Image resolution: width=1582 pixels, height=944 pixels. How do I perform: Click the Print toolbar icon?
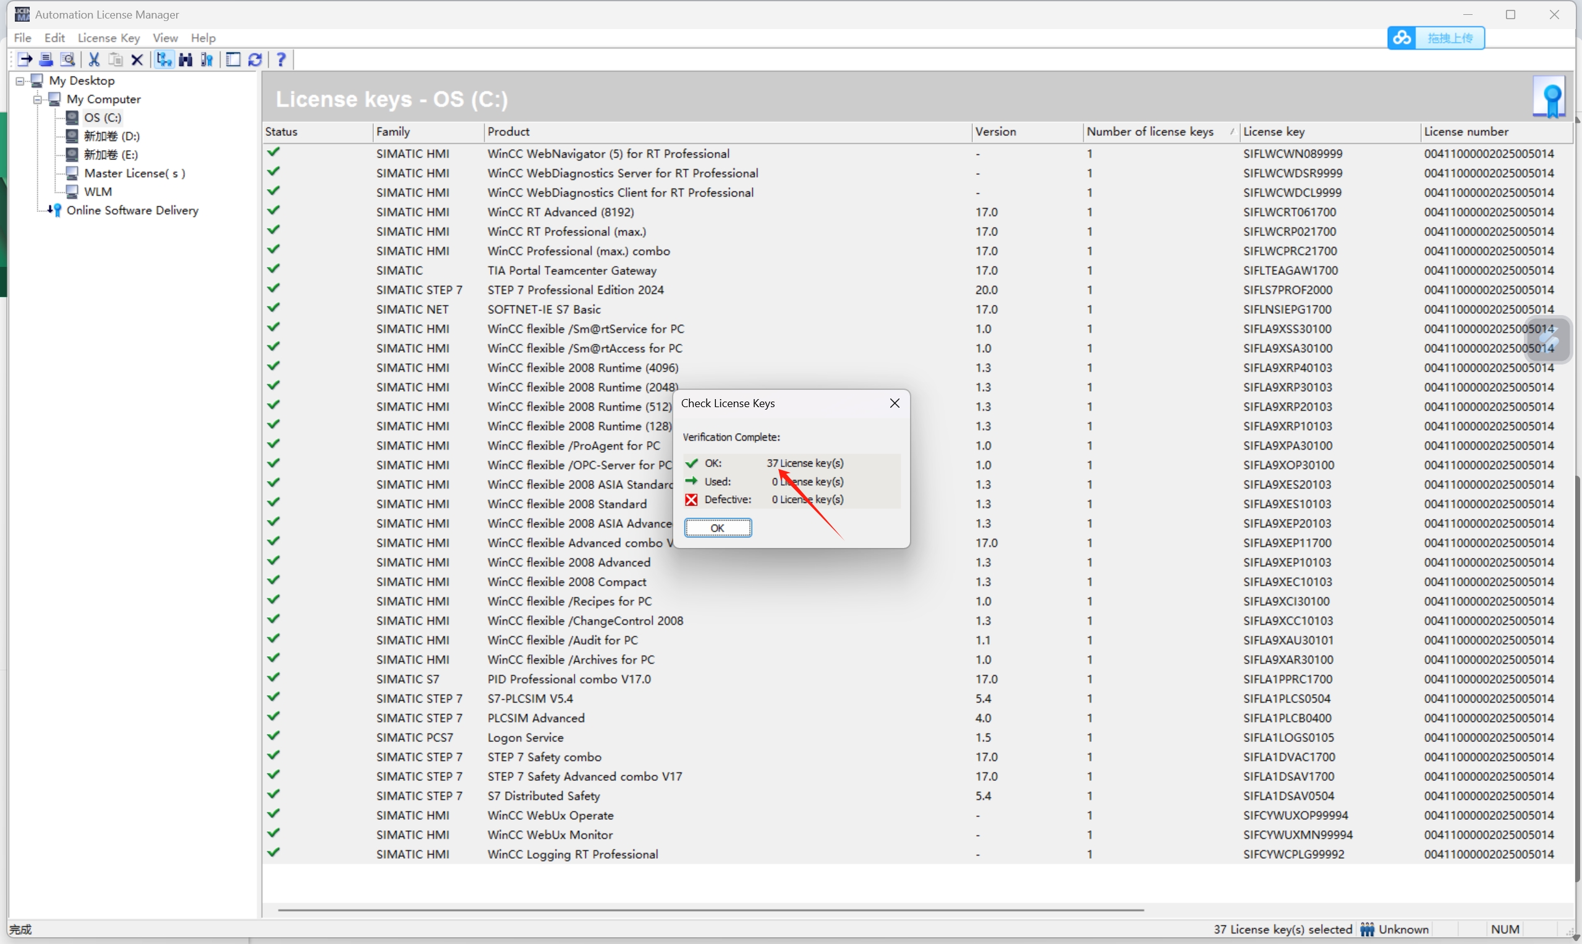46,60
